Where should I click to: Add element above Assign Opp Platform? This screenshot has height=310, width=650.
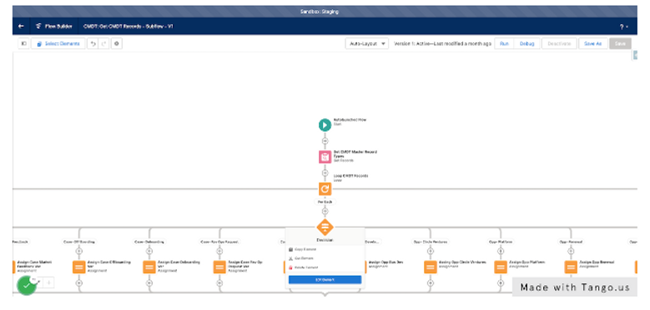[x=501, y=251]
